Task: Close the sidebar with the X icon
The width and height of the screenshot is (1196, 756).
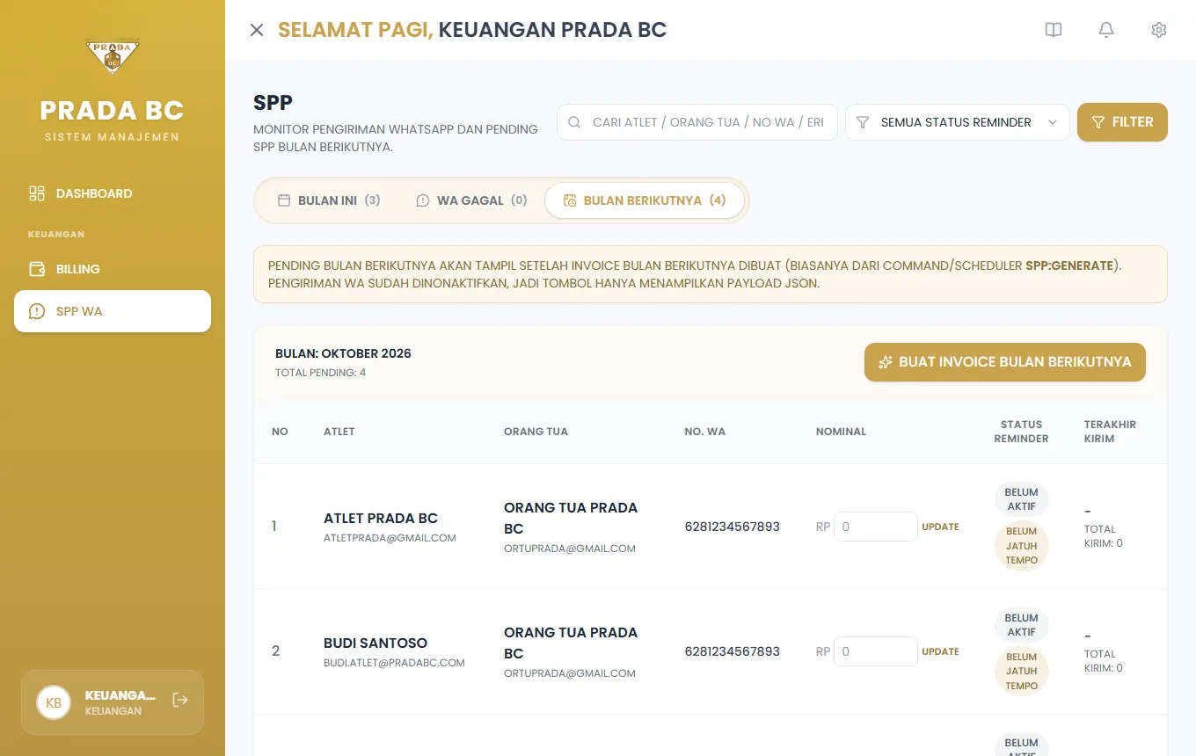Action: 257,30
